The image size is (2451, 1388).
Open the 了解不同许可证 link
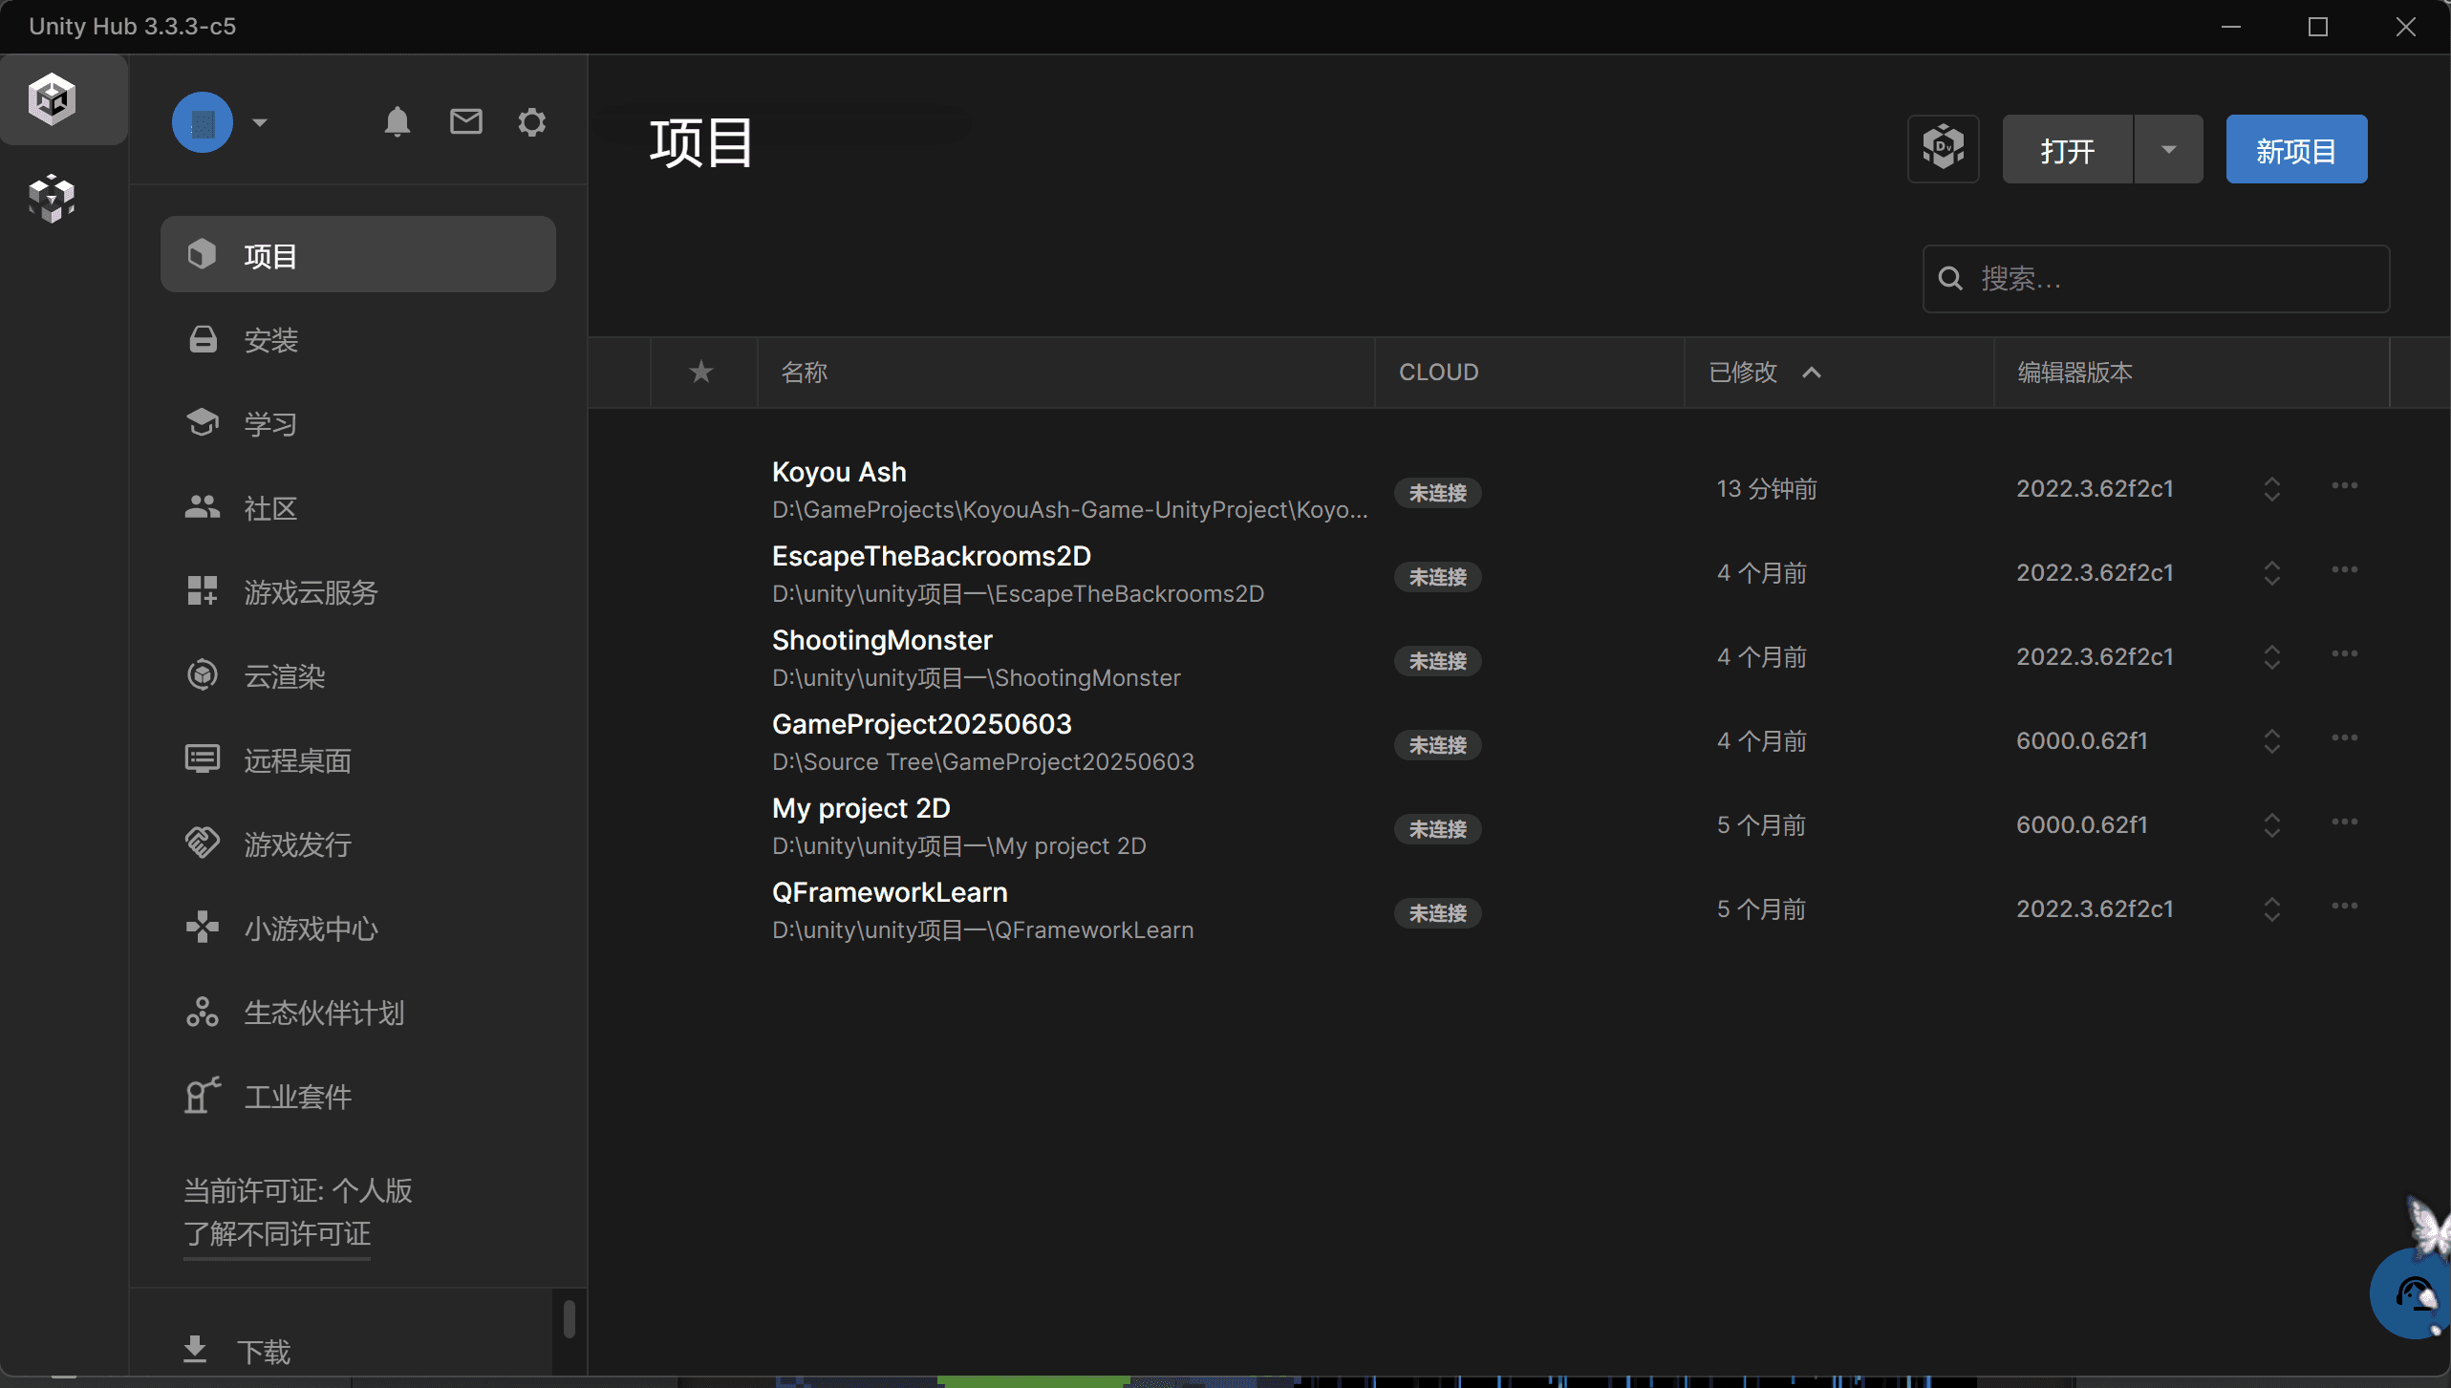click(277, 1234)
